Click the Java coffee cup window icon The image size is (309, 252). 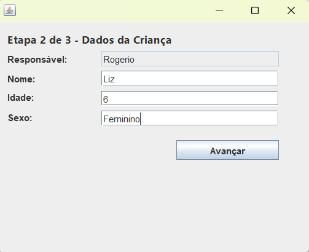(x=10, y=10)
